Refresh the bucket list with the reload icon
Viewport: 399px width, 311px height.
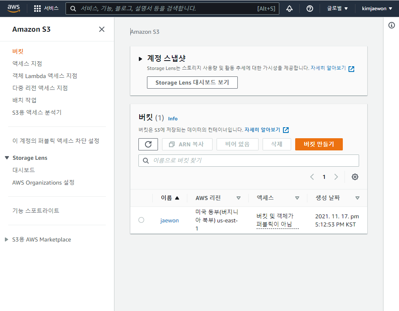pos(148,144)
